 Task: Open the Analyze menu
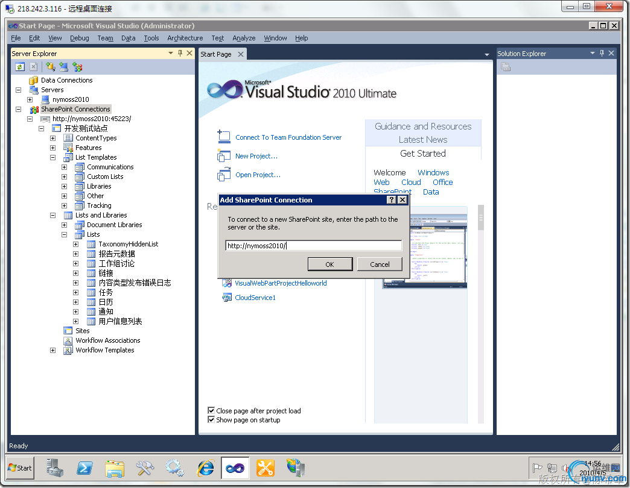[x=244, y=38]
